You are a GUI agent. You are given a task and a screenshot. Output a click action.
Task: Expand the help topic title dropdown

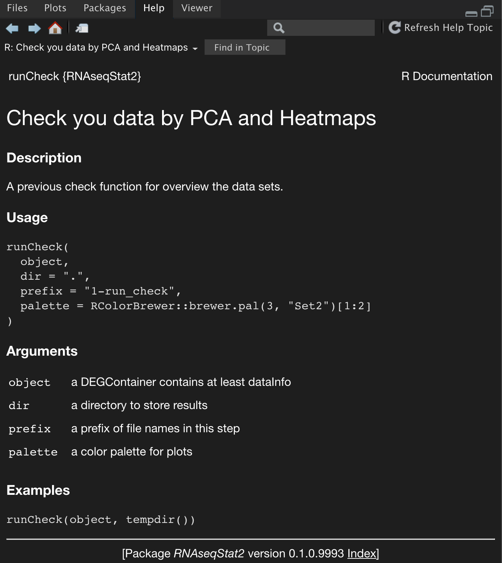[195, 48]
